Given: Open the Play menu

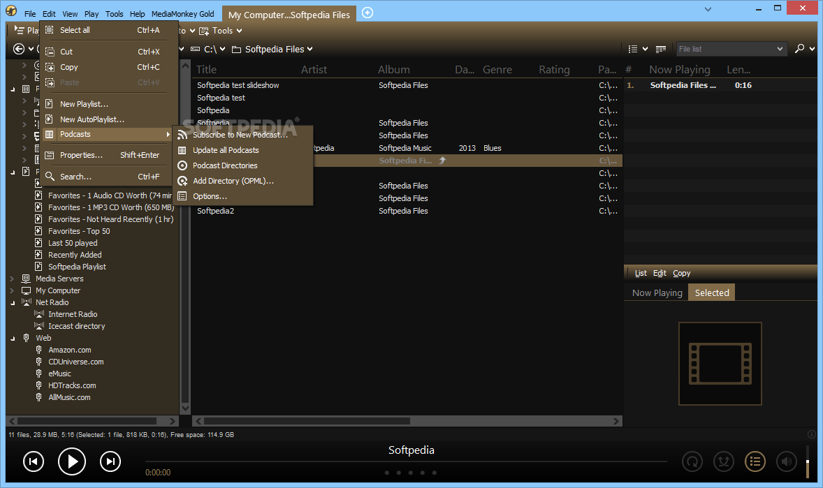Looking at the screenshot, I should pos(92,14).
